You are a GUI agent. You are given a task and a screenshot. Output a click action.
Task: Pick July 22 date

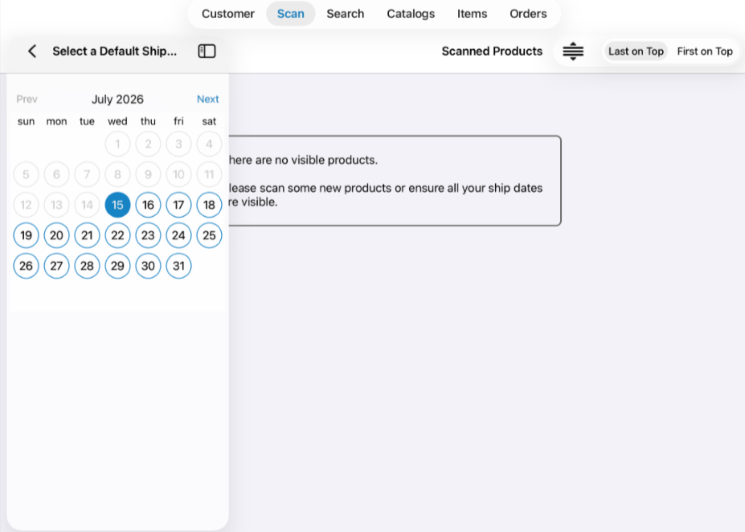pos(117,235)
